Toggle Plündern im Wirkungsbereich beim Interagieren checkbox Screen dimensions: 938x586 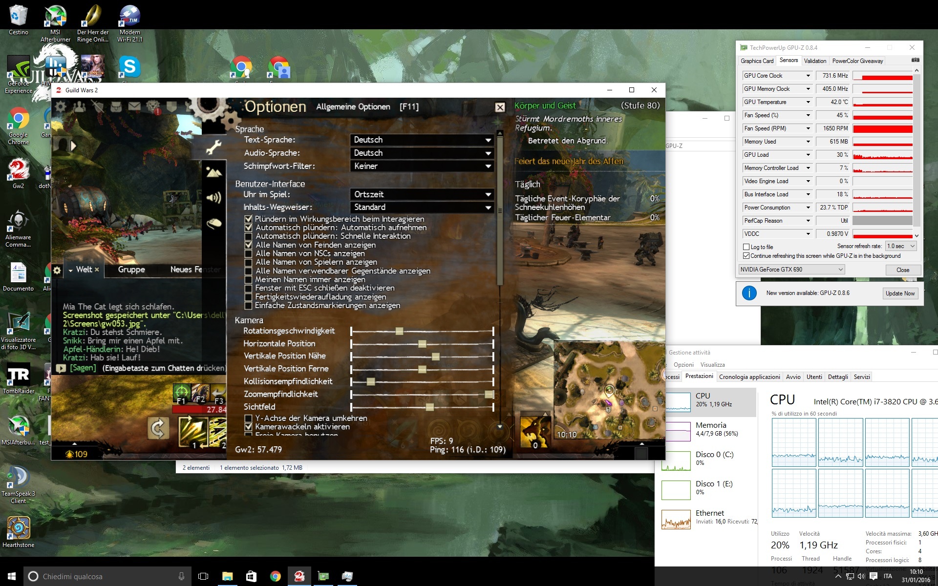(248, 219)
